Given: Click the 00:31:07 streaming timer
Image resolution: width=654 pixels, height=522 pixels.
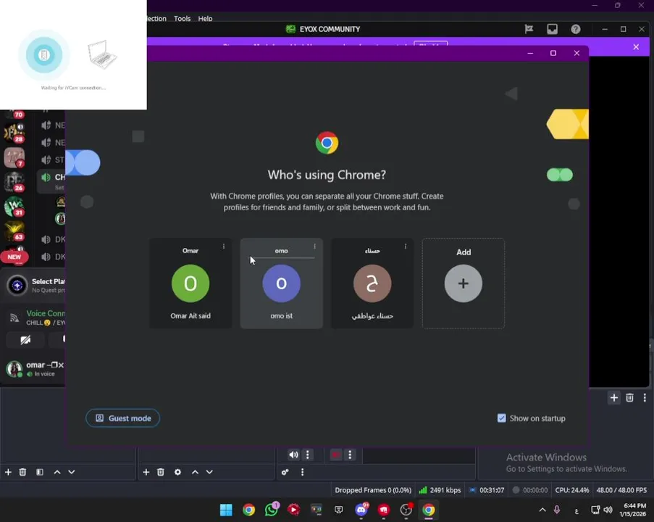Looking at the screenshot, I should point(487,490).
